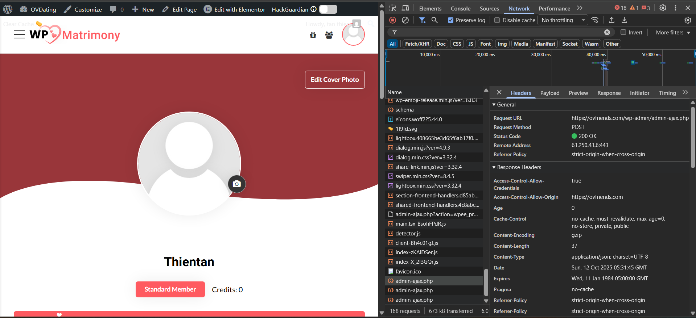Toggle the HackGuardian switch
Image resolution: width=696 pixels, height=318 pixels.
[328, 9]
